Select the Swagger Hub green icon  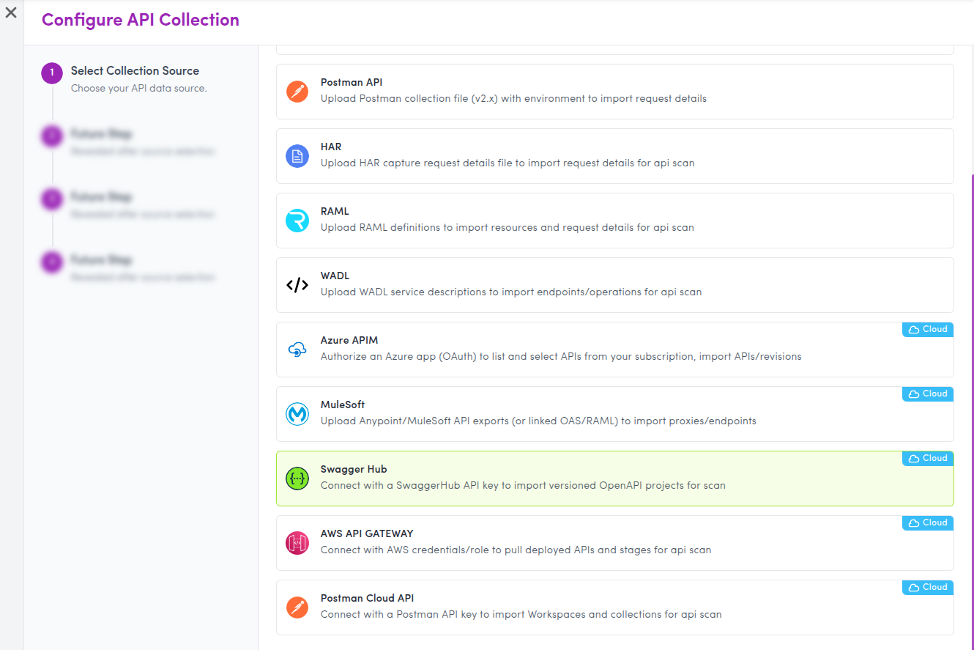(x=297, y=479)
